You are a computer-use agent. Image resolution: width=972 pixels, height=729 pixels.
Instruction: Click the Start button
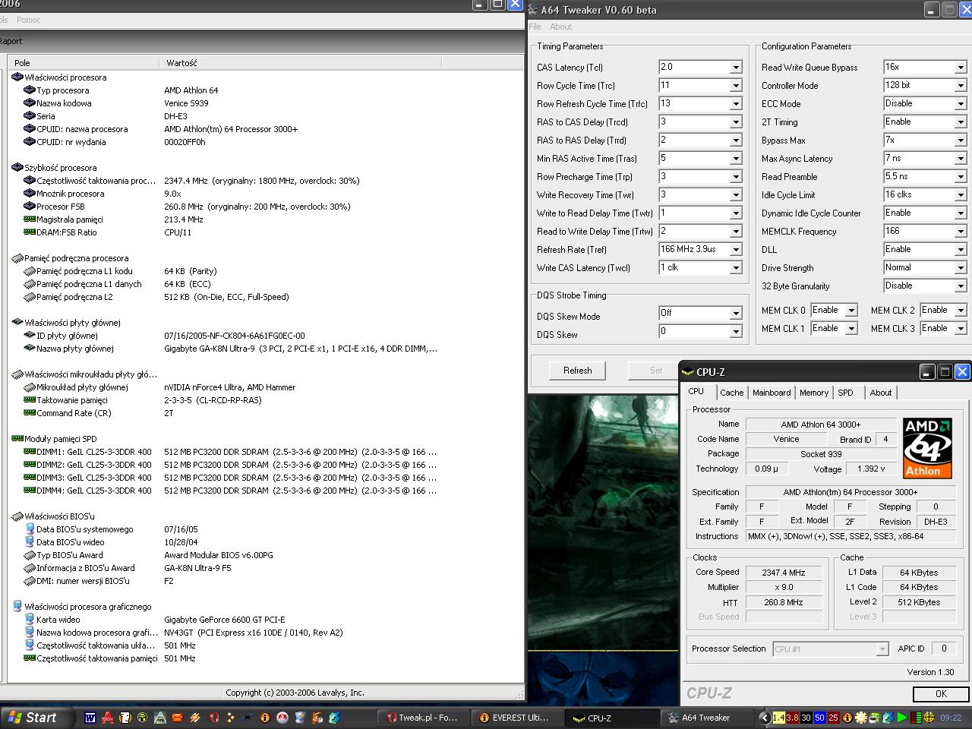point(33,717)
